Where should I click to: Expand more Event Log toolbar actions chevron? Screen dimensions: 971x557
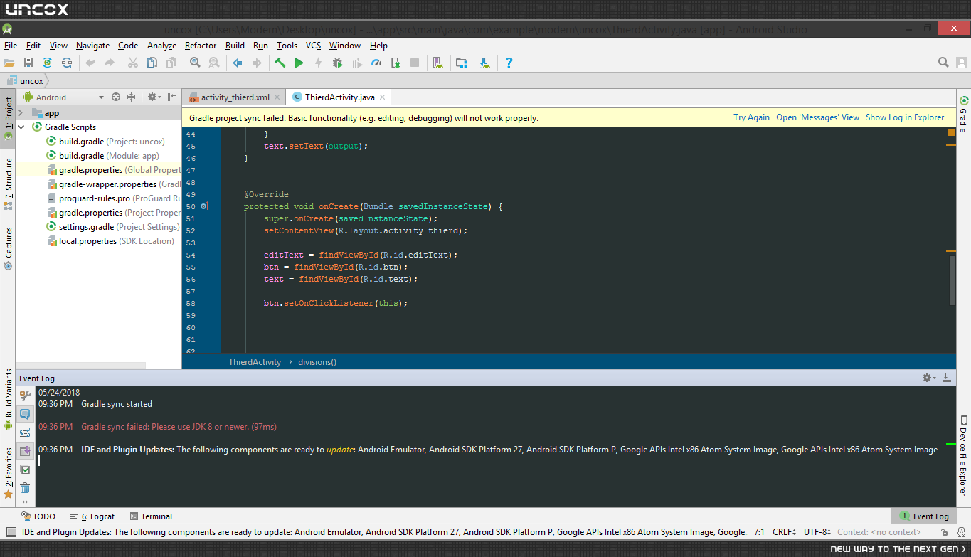[25, 502]
